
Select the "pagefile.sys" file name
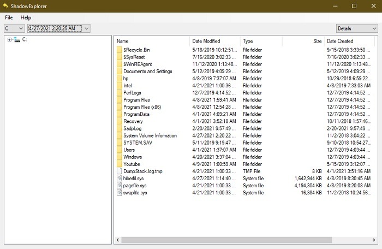coord(135,185)
